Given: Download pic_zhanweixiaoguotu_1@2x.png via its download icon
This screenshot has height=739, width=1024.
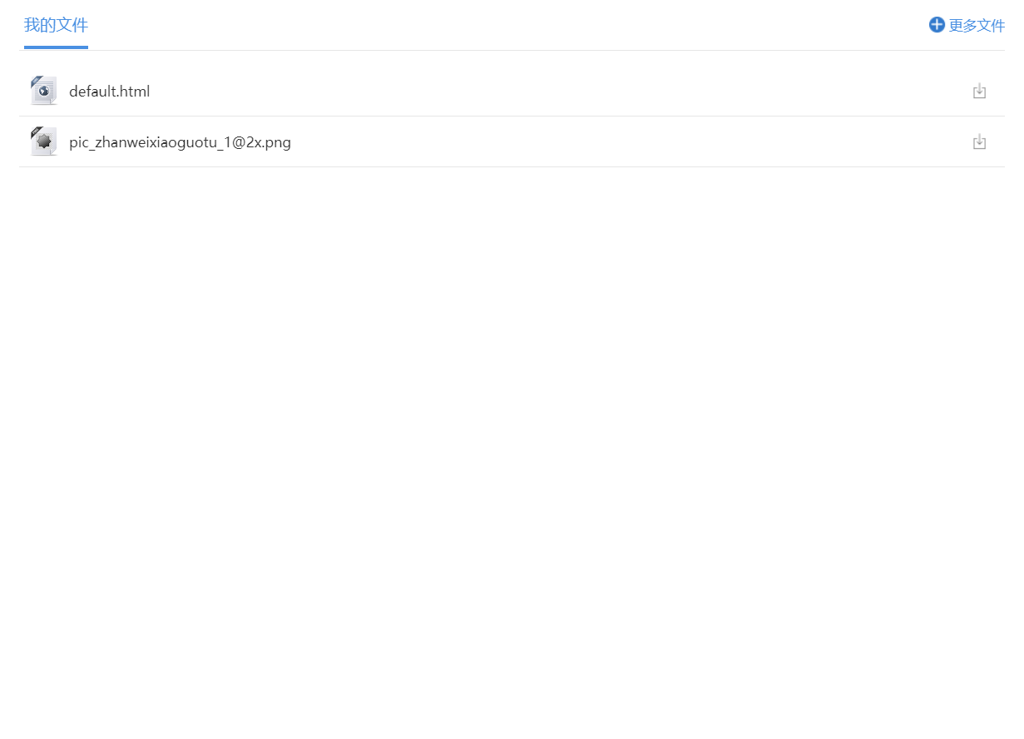Looking at the screenshot, I should [x=979, y=142].
